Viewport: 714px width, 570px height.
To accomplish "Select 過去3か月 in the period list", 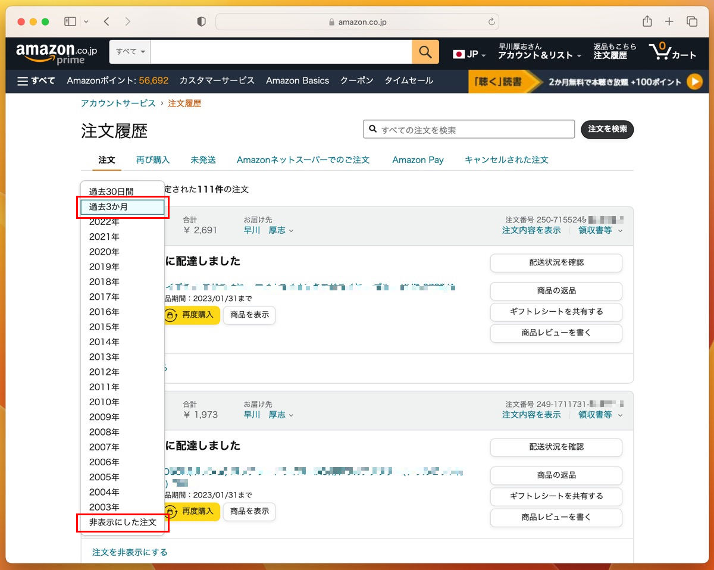I will [x=122, y=207].
